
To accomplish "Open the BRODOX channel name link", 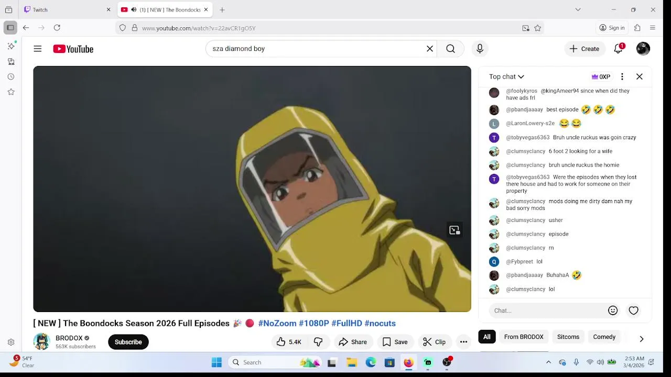I will pos(69,338).
